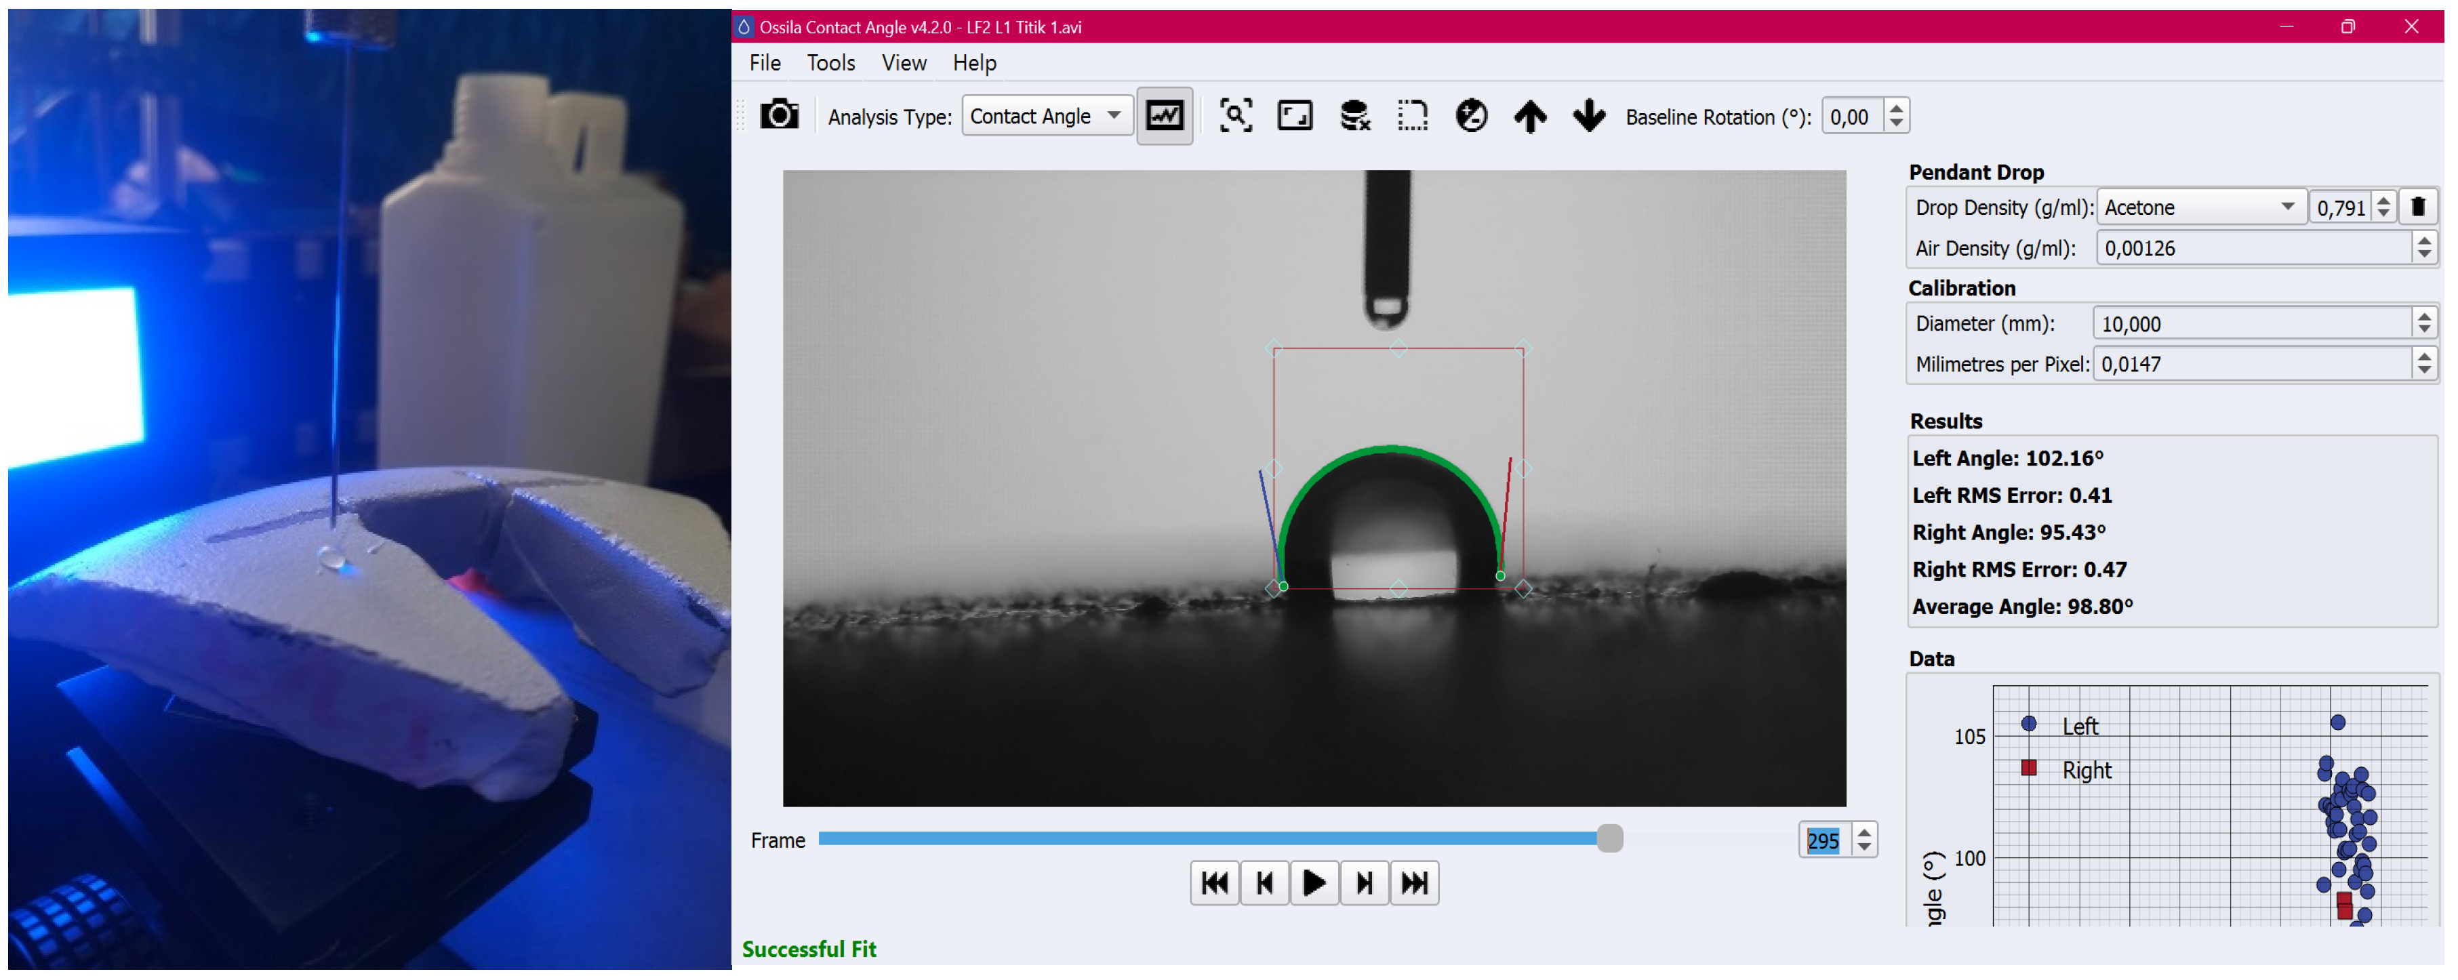Step back one frame
This screenshot has width=2458, height=980.
click(x=1264, y=882)
